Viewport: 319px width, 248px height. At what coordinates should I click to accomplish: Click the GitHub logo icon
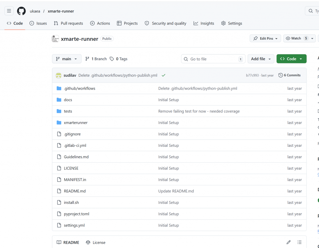pos(21,11)
